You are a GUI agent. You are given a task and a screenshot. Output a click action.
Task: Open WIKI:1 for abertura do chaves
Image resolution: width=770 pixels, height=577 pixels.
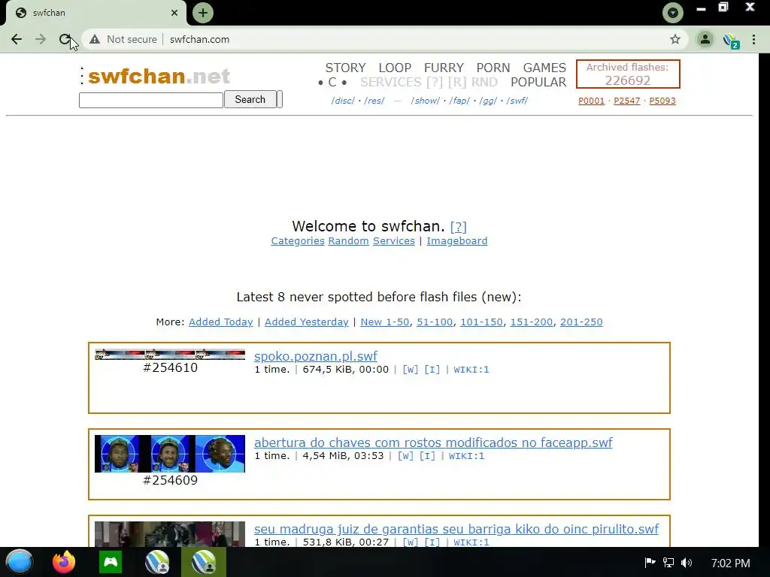466,456
